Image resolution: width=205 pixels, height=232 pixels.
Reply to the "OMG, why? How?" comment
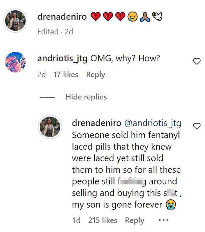(96, 75)
